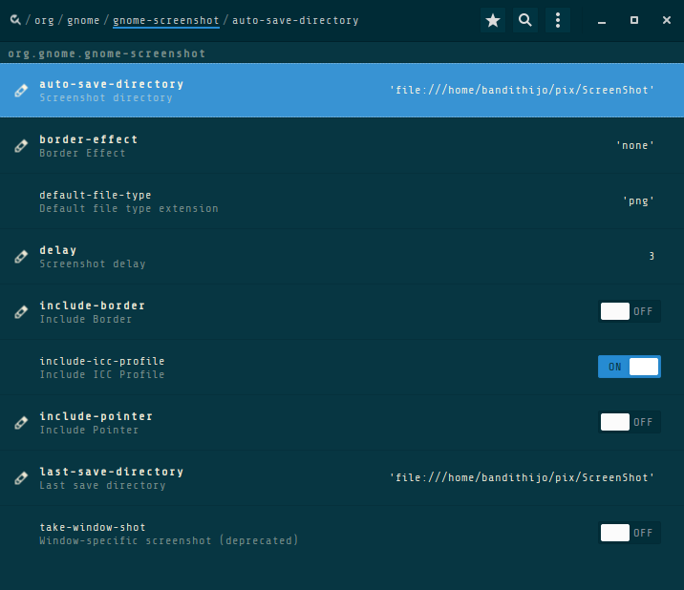Screen dimensions: 684x590
Task: Select auto-save-directory in the path bar
Action: (x=295, y=20)
